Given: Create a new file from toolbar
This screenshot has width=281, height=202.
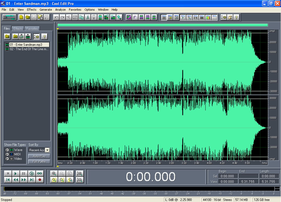Looking at the screenshot, I should 21,17.
